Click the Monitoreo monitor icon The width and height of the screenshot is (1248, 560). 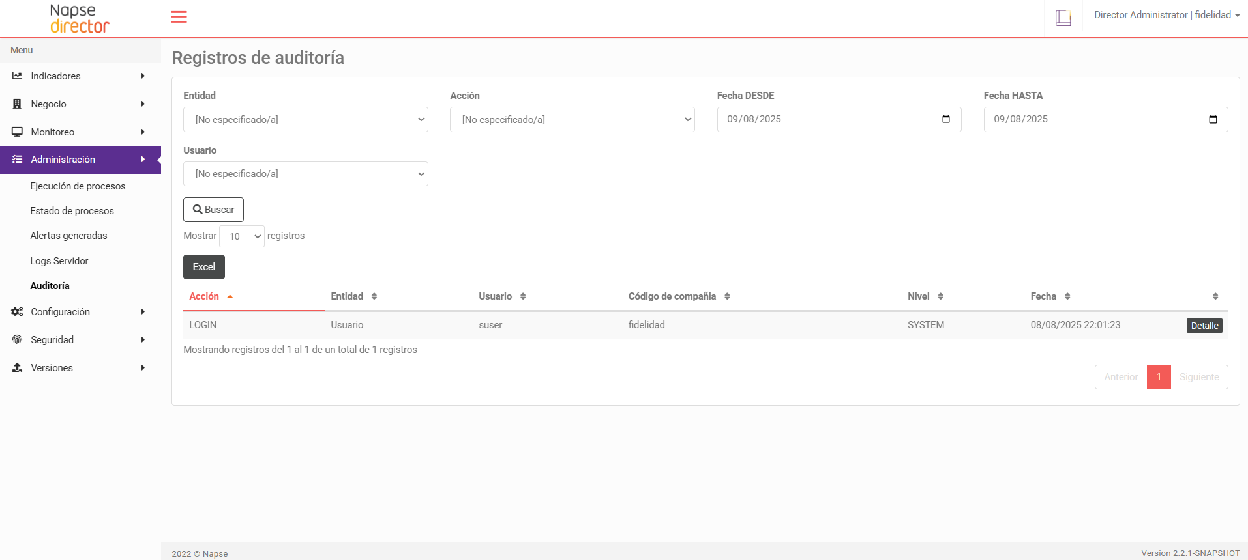click(17, 132)
